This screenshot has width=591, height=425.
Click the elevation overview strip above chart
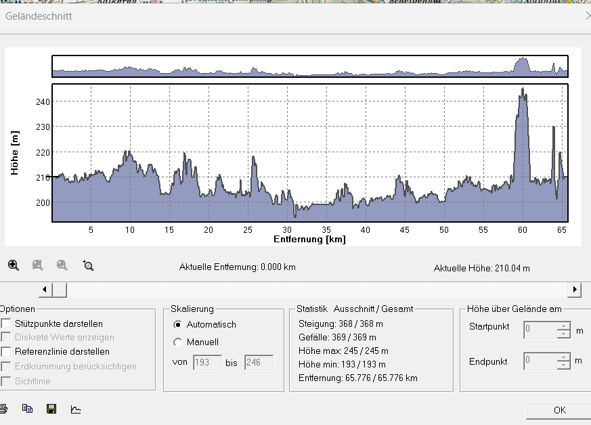(x=310, y=66)
